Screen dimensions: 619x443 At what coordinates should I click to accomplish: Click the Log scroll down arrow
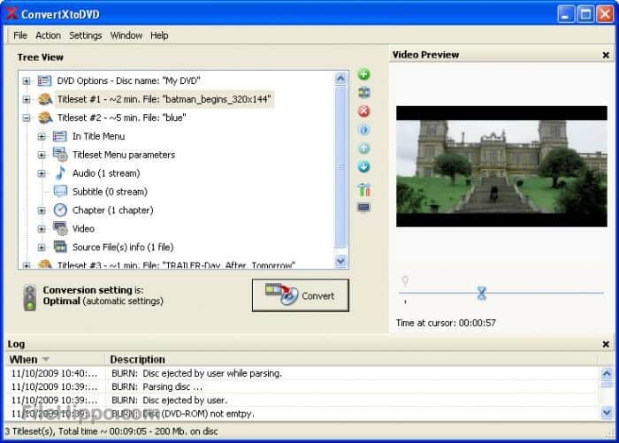607,413
